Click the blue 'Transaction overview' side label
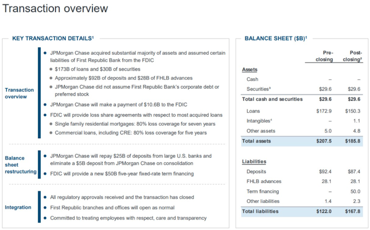This screenshot has width=370, height=230. point(19,93)
